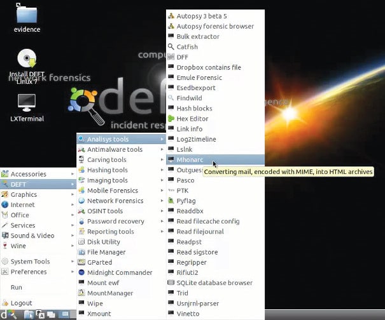Click the MountManager icon
This screenshot has height=320, width=385.
click(81, 293)
